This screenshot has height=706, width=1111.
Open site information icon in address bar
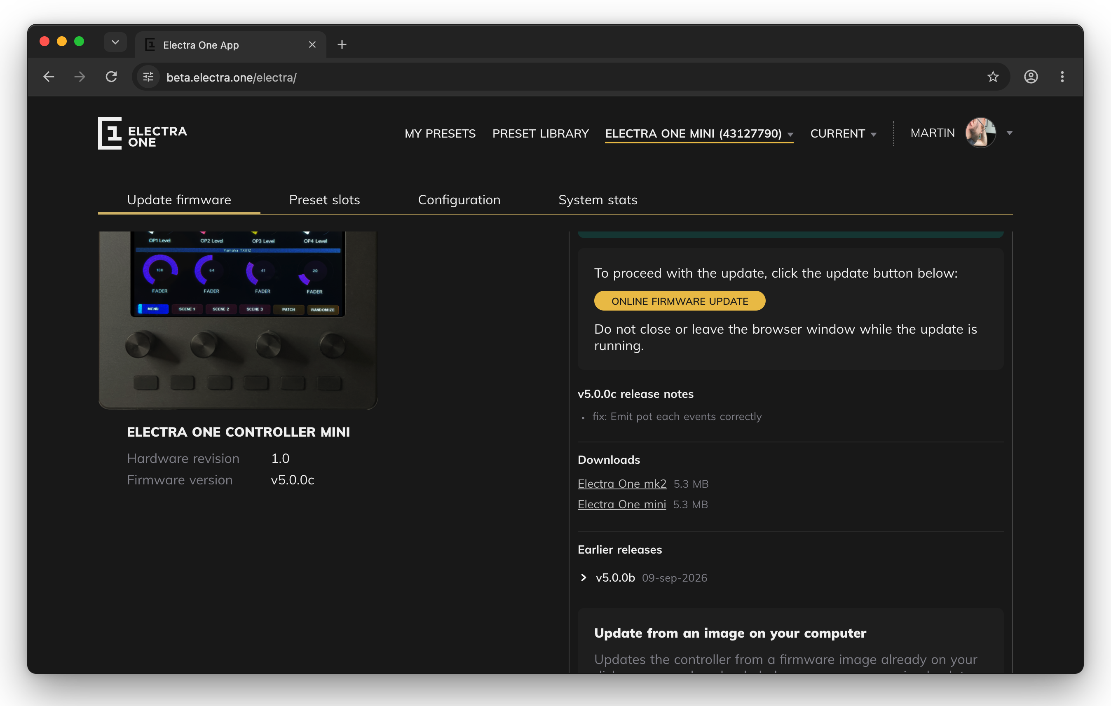pos(148,77)
